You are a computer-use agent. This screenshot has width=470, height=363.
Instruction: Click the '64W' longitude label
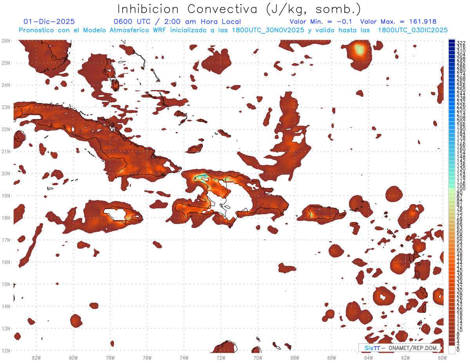(x=369, y=357)
